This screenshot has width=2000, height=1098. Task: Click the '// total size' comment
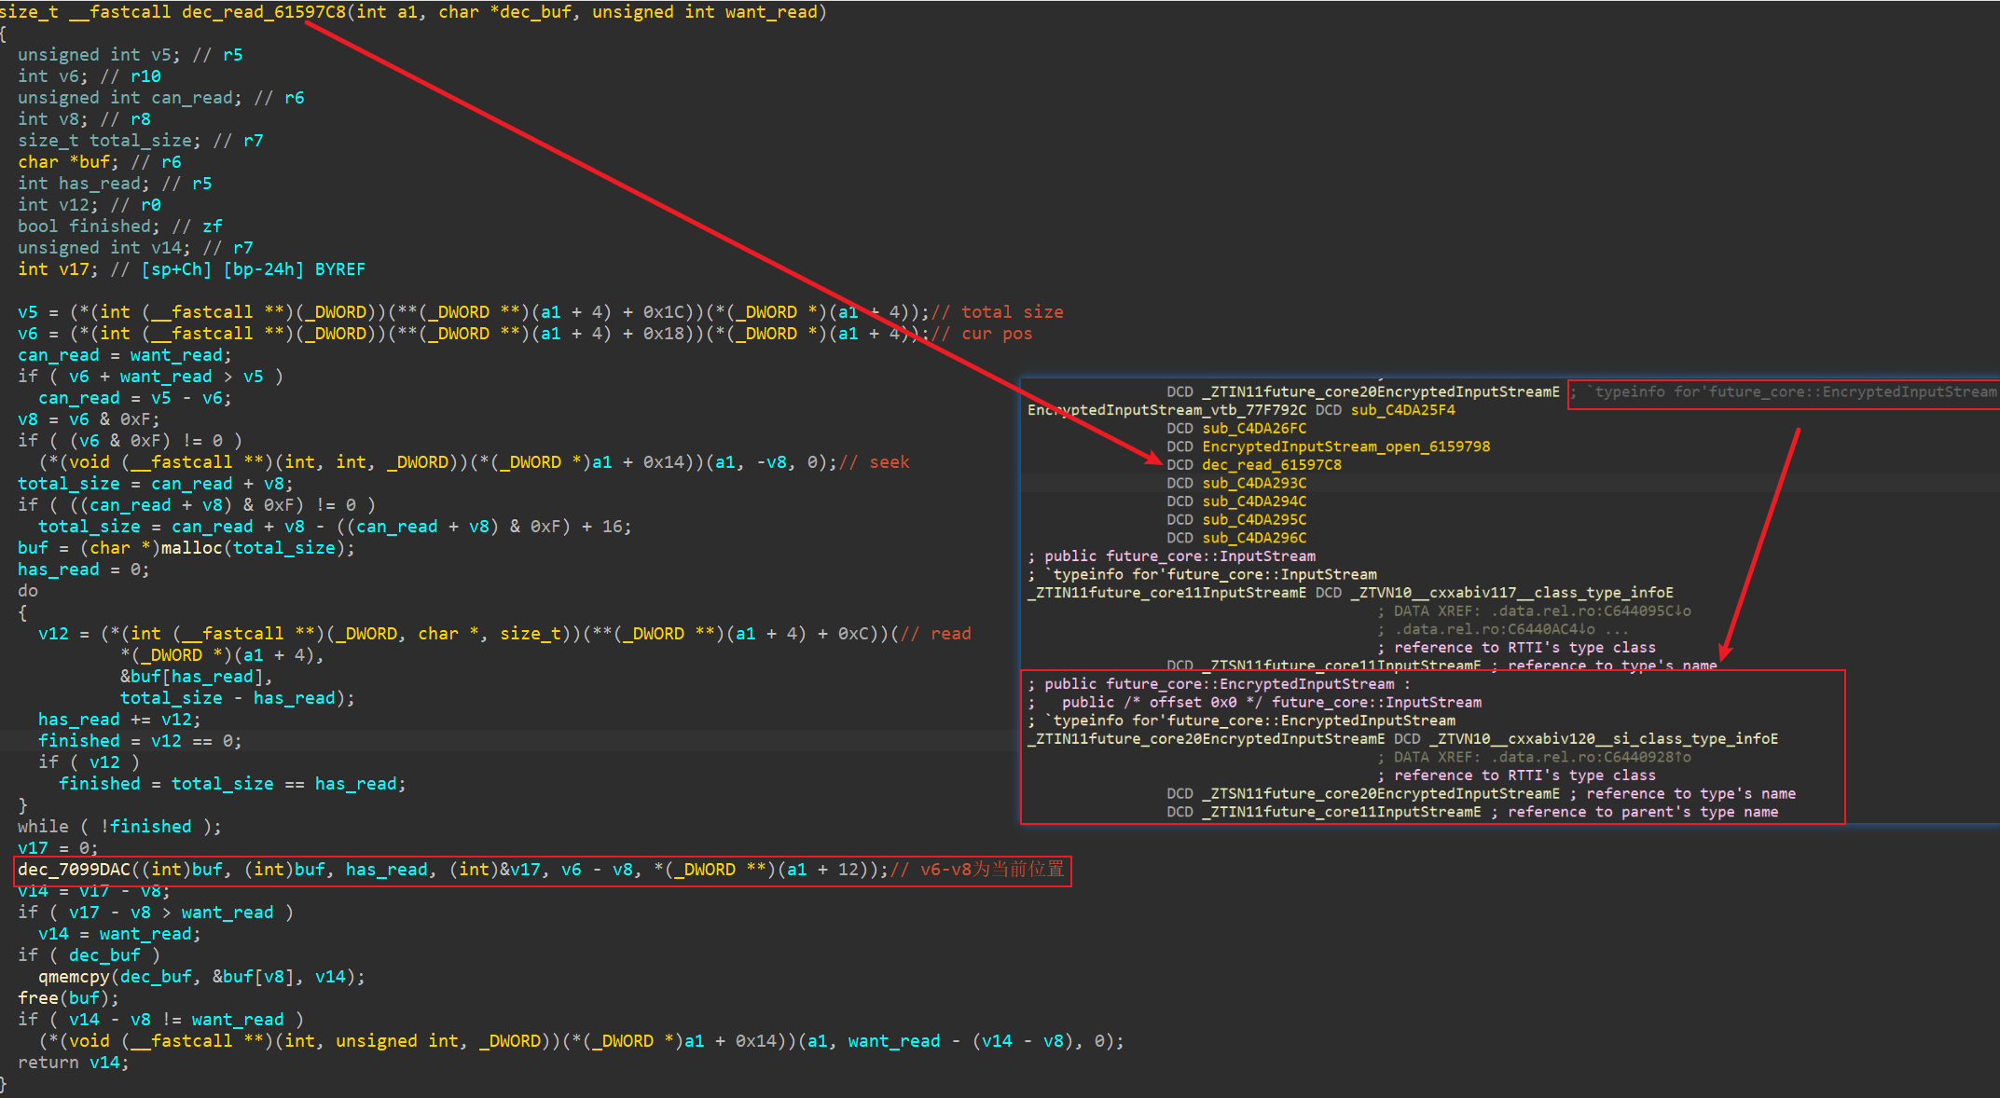click(998, 312)
